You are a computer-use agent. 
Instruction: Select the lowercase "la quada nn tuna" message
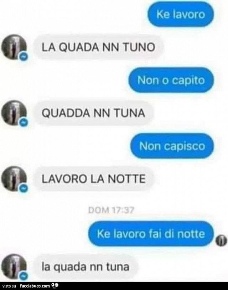pyautogui.click(x=85, y=267)
